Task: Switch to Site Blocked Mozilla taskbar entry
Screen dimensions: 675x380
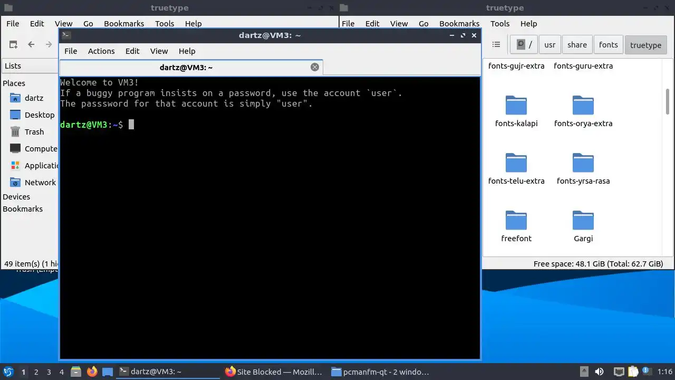Action: tap(274, 372)
